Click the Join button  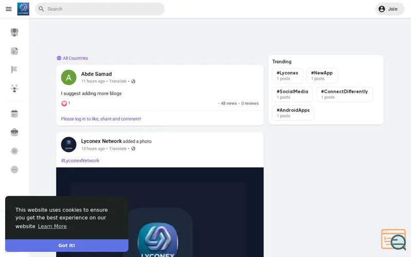389,9
